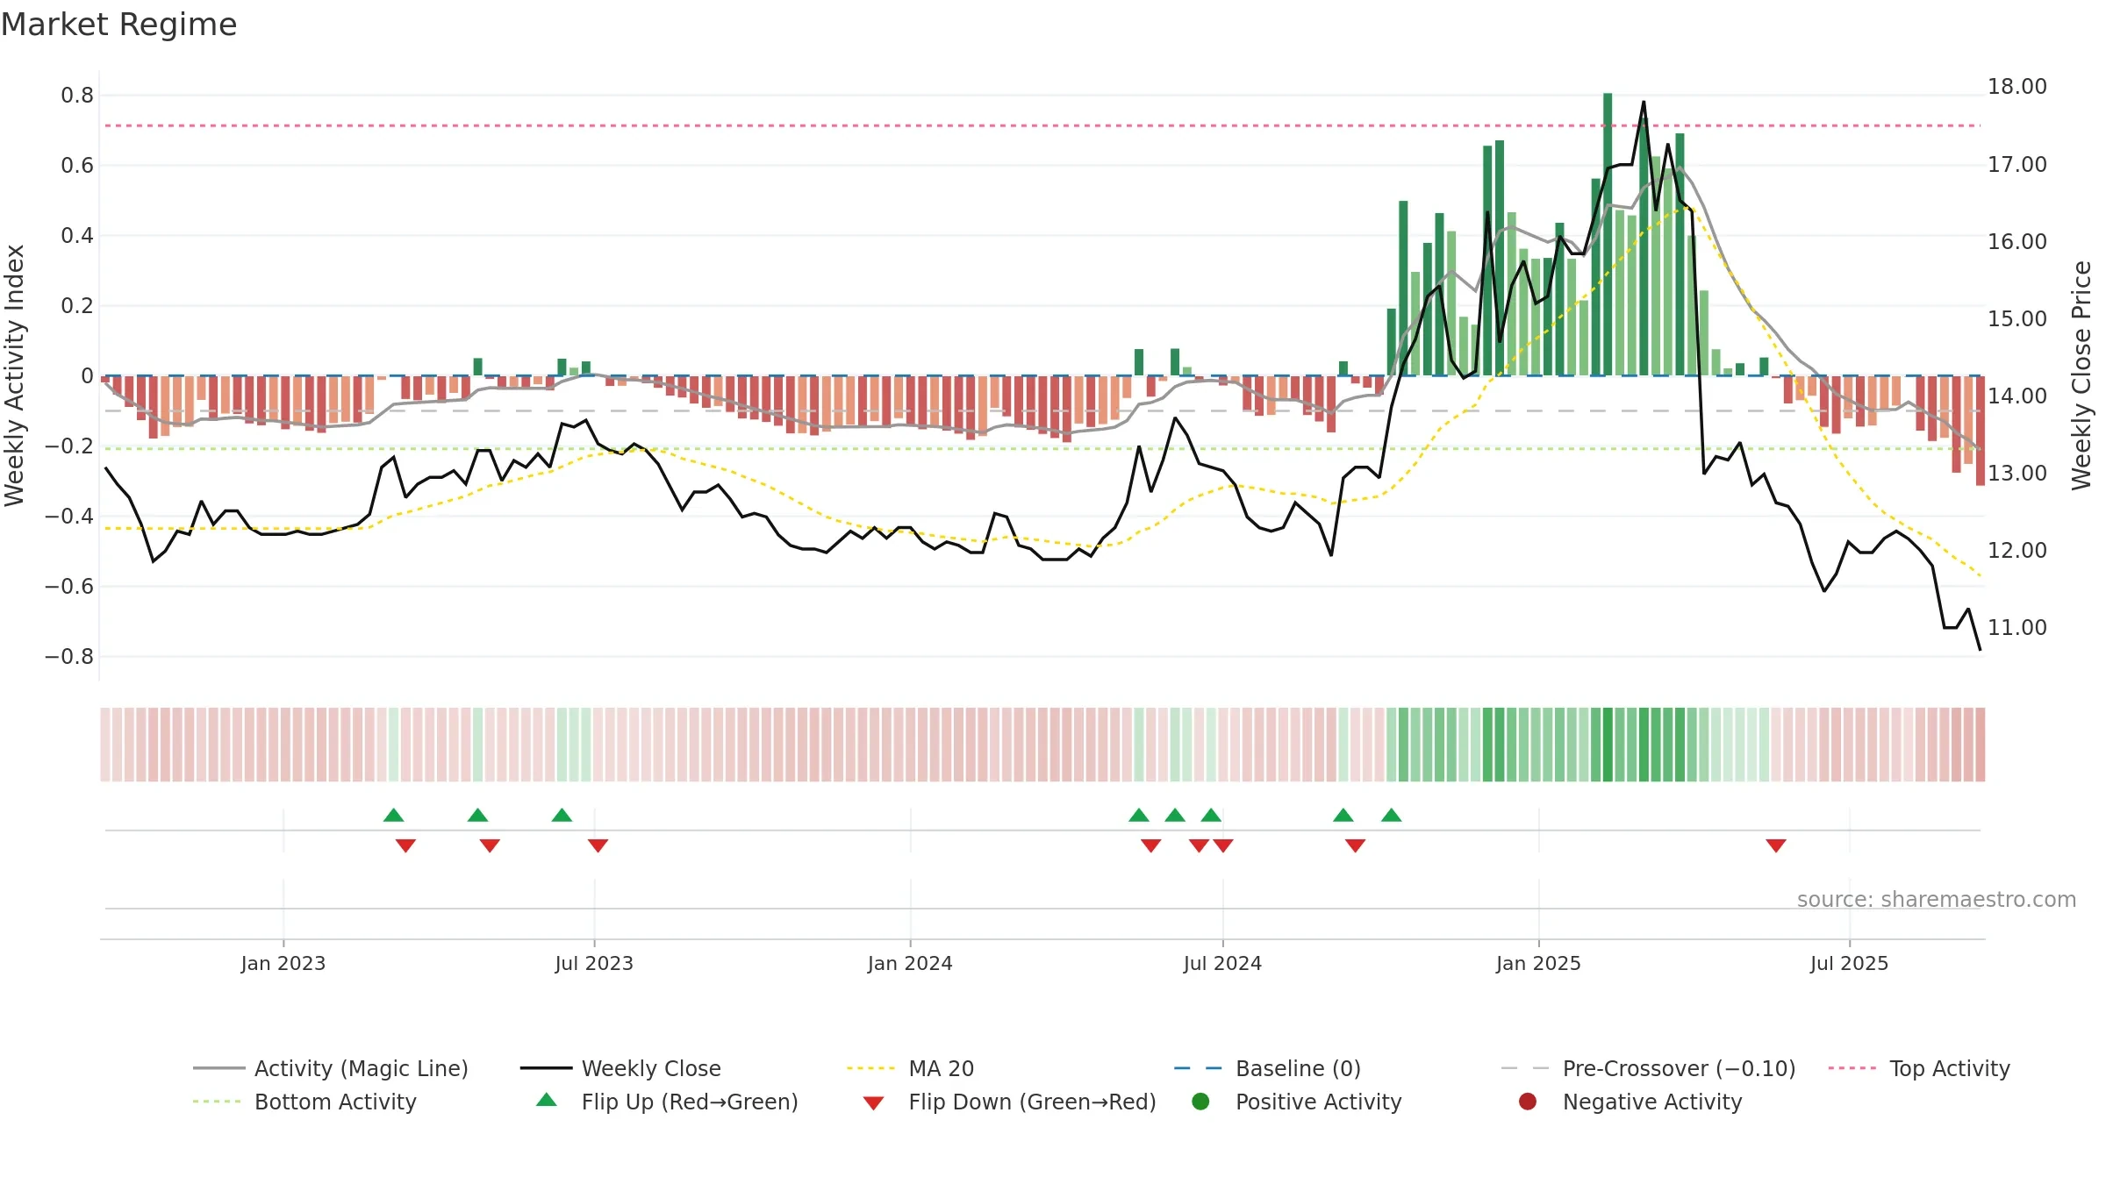This screenshot has height=1184, width=2106.
Task: Click the green Positive Activity circle in legend
Action: point(1200,1102)
